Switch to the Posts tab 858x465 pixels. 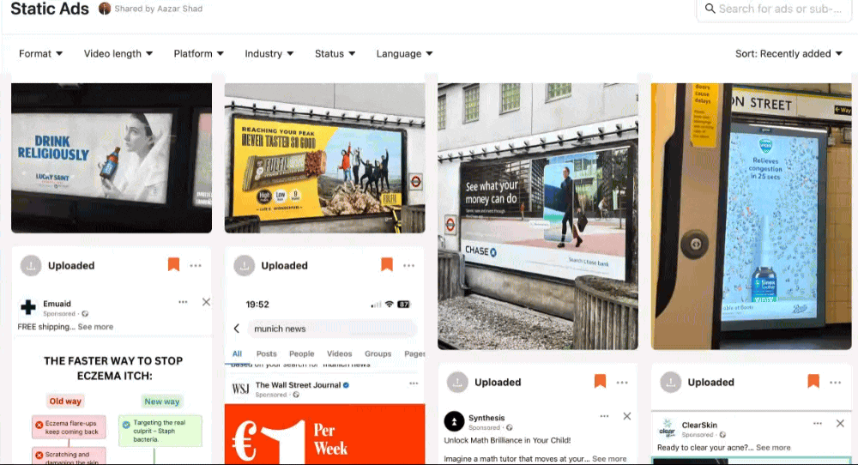pyautogui.click(x=267, y=354)
